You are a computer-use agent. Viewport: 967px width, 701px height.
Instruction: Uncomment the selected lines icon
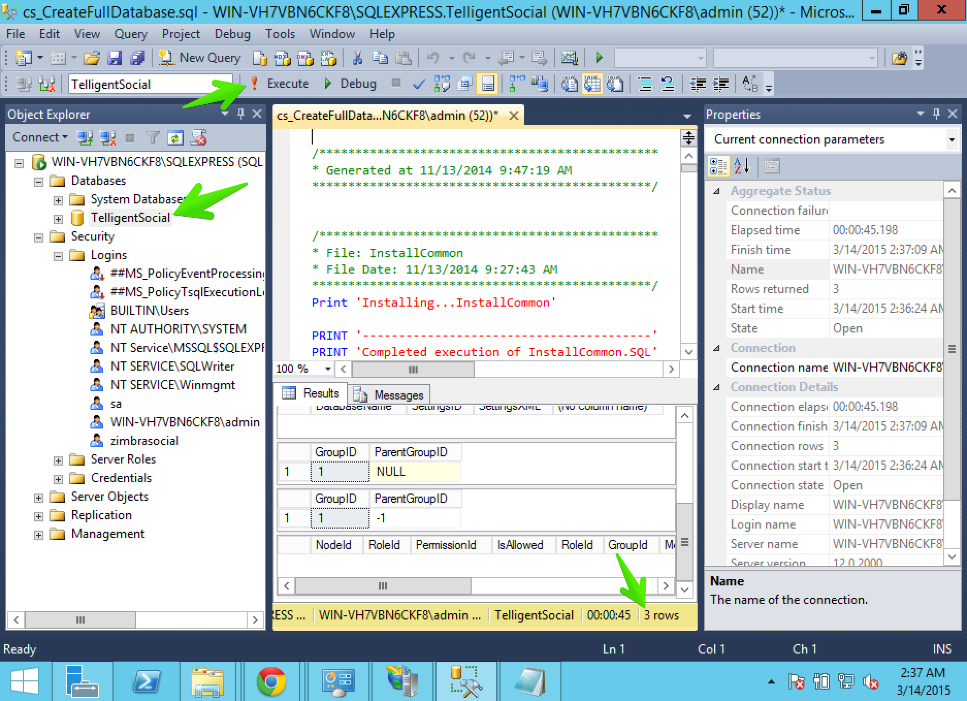[668, 84]
